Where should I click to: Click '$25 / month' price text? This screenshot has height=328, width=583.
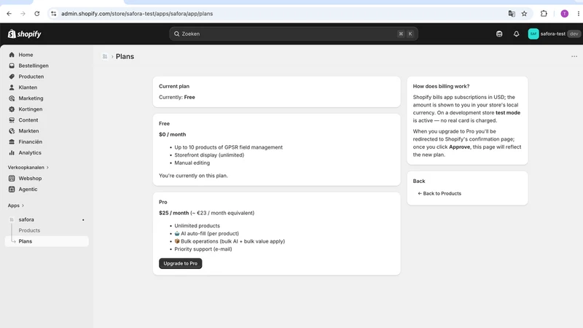click(174, 213)
